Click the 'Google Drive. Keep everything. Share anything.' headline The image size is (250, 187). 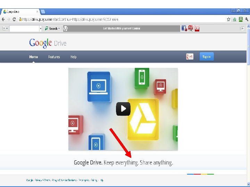click(x=123, y=163)
